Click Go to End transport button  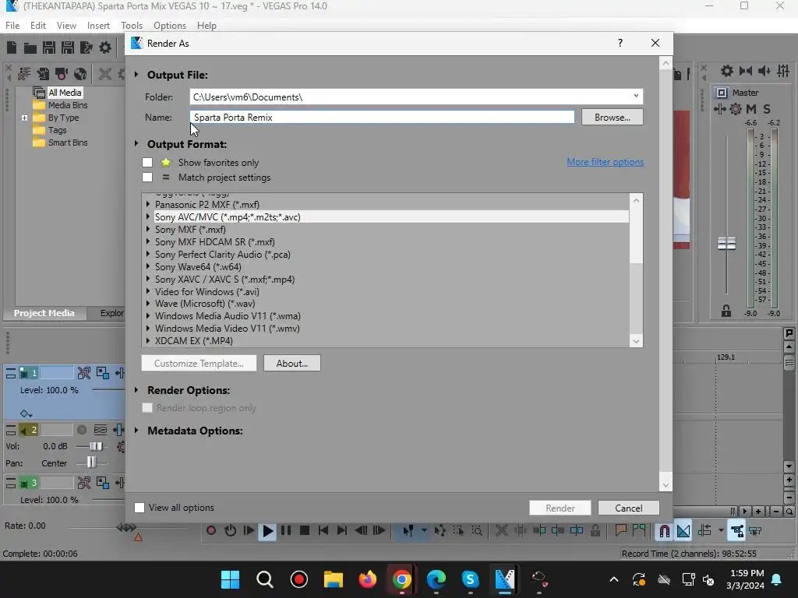342,531
